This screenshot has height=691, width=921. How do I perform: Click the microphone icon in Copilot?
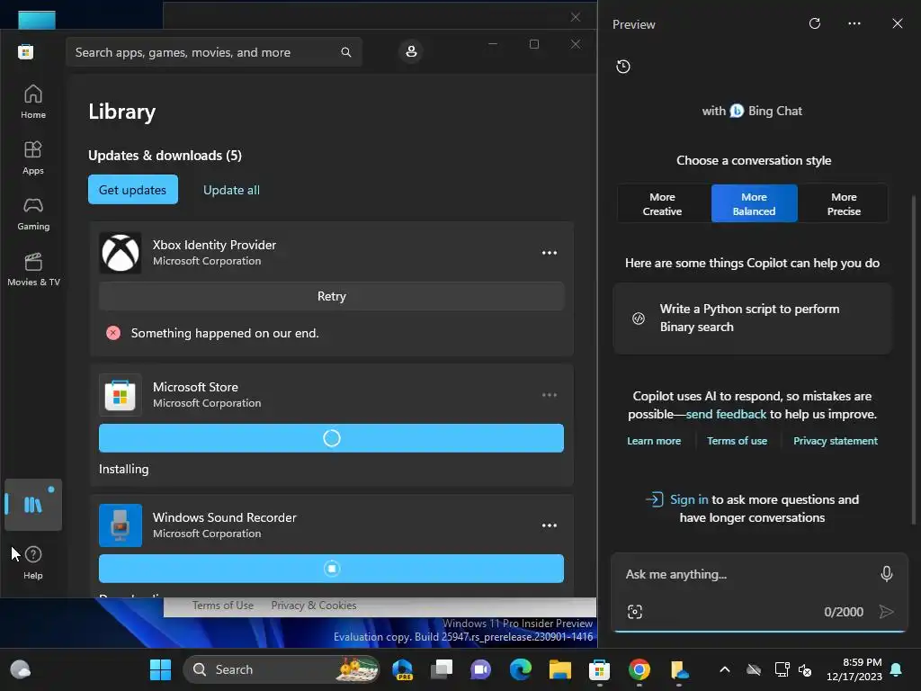(887, 573)
